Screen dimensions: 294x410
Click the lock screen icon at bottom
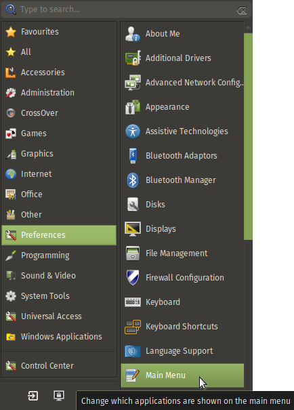pos(59,396)
